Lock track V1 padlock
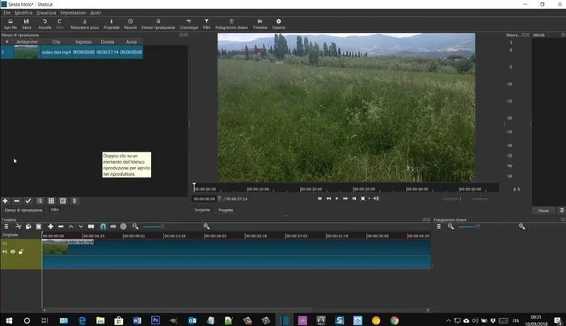 pos(21,252)
